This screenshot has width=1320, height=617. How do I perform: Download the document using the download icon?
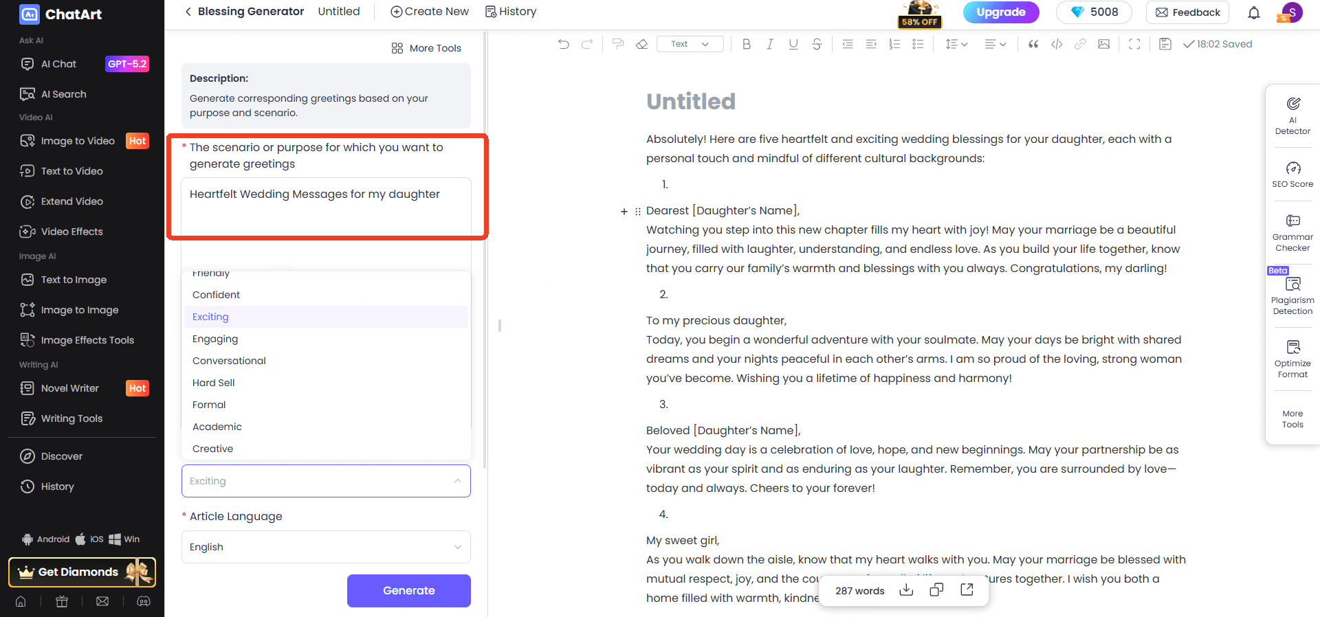click(x=906, y=590)
